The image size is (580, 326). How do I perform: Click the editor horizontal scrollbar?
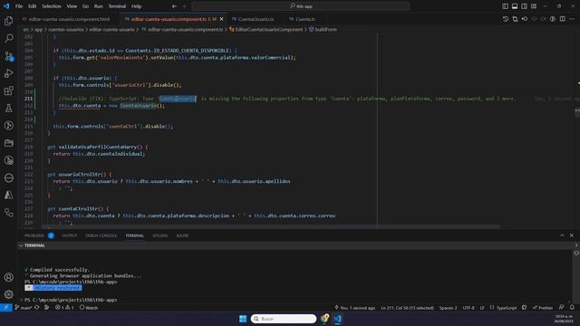point(271,226)
